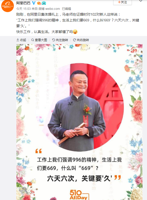This screenshot has height=200, width=147.
Task: Click the orange opening quotation mark graphic
Action: 39,151
